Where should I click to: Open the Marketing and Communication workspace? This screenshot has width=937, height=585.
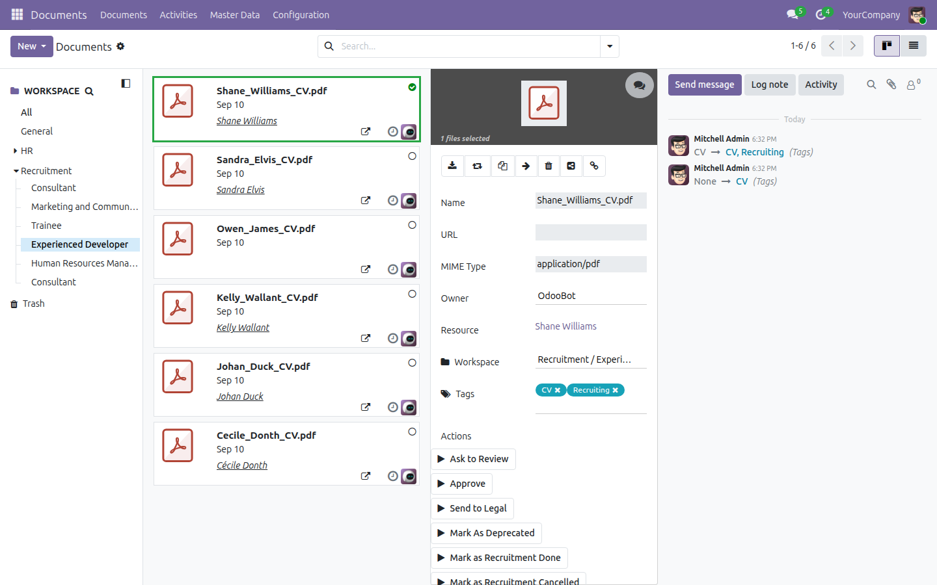85,207
